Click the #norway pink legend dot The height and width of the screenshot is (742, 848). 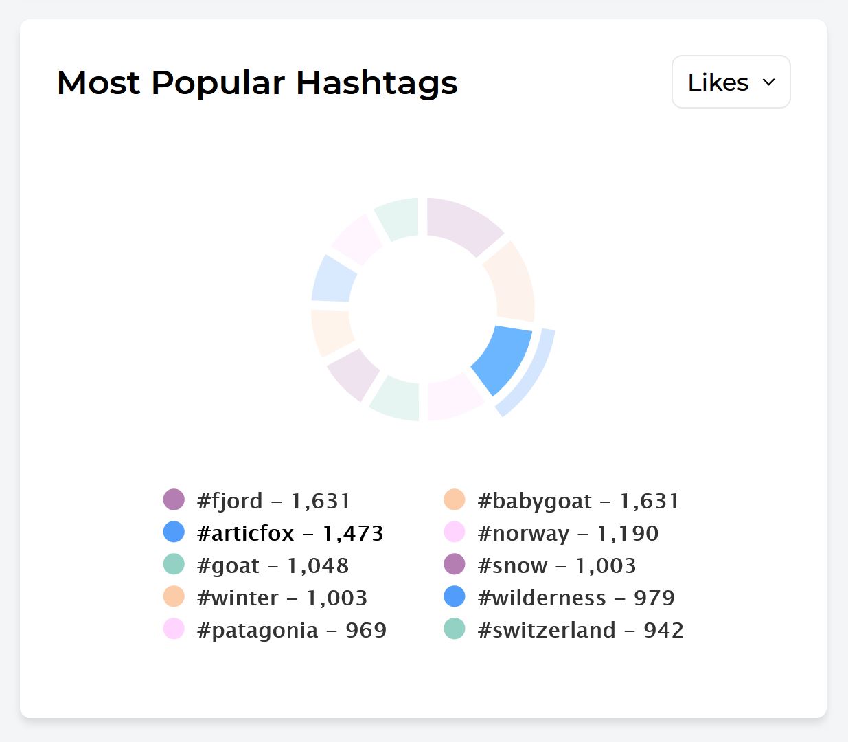click(x=455, y=532)
